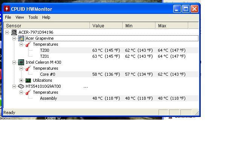Image resolution: width=241 pixels, height=150 pixels.
Task: Click the Min column header
Action: 139,25
